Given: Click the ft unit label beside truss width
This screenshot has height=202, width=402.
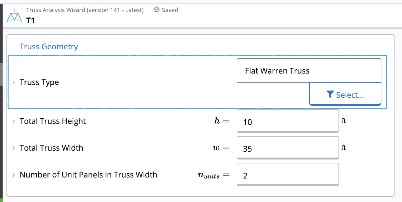Looking at the screenshot, I should click(343, 147).
